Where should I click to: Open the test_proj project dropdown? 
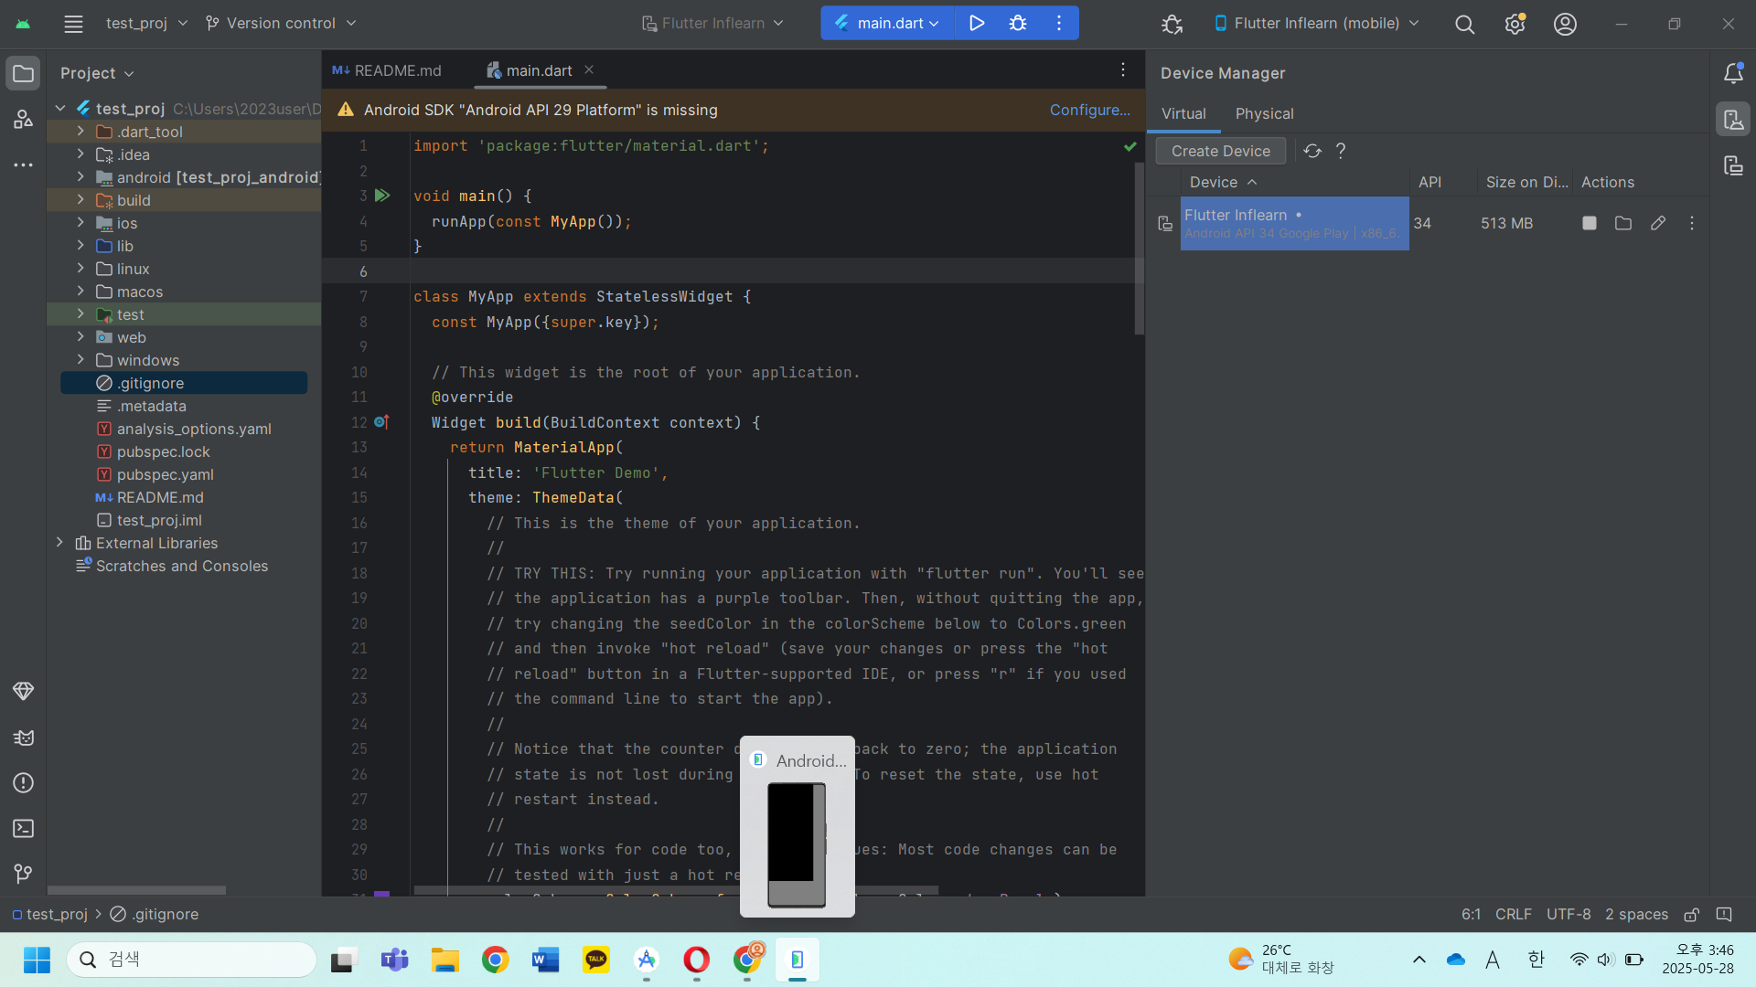point(146,23)
